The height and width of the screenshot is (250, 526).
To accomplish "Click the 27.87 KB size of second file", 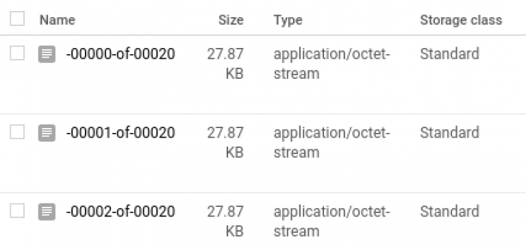I will [225, 142].
